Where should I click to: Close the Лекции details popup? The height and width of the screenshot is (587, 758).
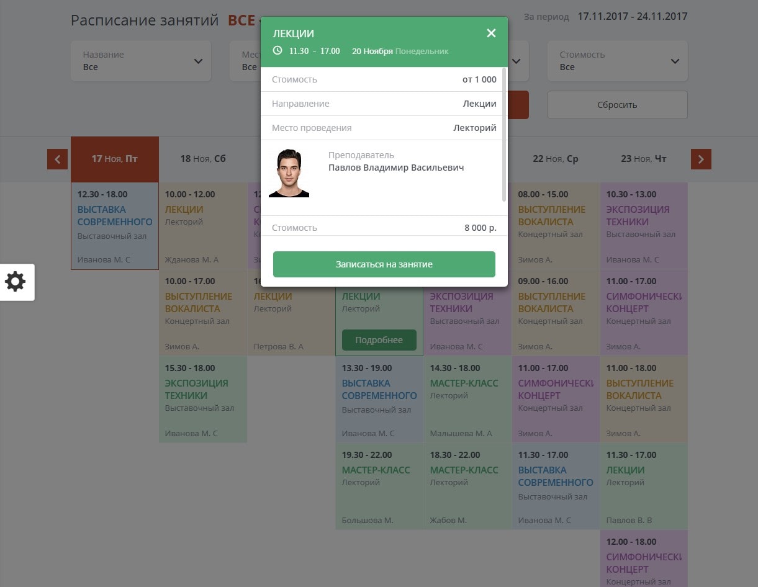pos(491,34)
